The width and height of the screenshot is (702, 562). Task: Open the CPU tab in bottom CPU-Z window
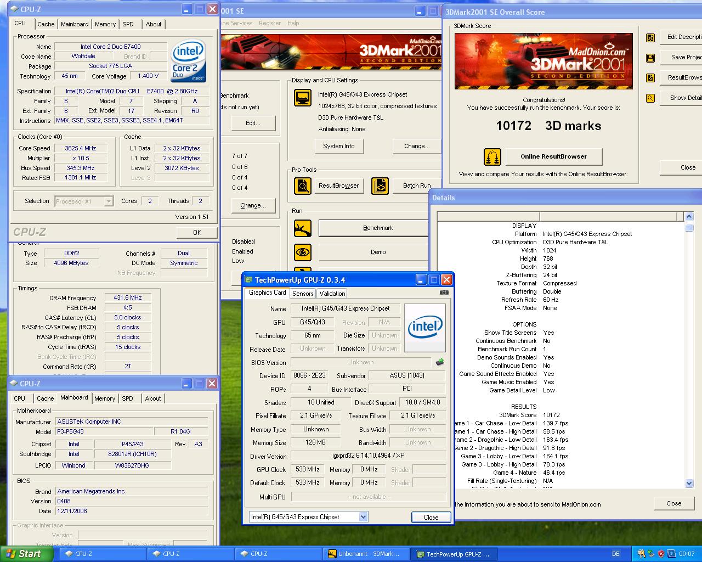[x=20, y=398]
